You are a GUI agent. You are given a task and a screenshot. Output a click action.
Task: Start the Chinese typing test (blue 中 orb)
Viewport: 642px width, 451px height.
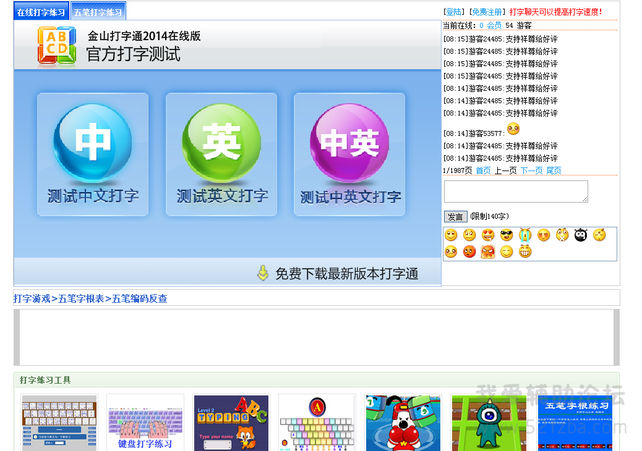pos(93,142)
